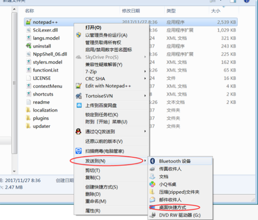Sort by the 修改日期 column header
The width and height of the screenshot is (258, 220).
131,11
